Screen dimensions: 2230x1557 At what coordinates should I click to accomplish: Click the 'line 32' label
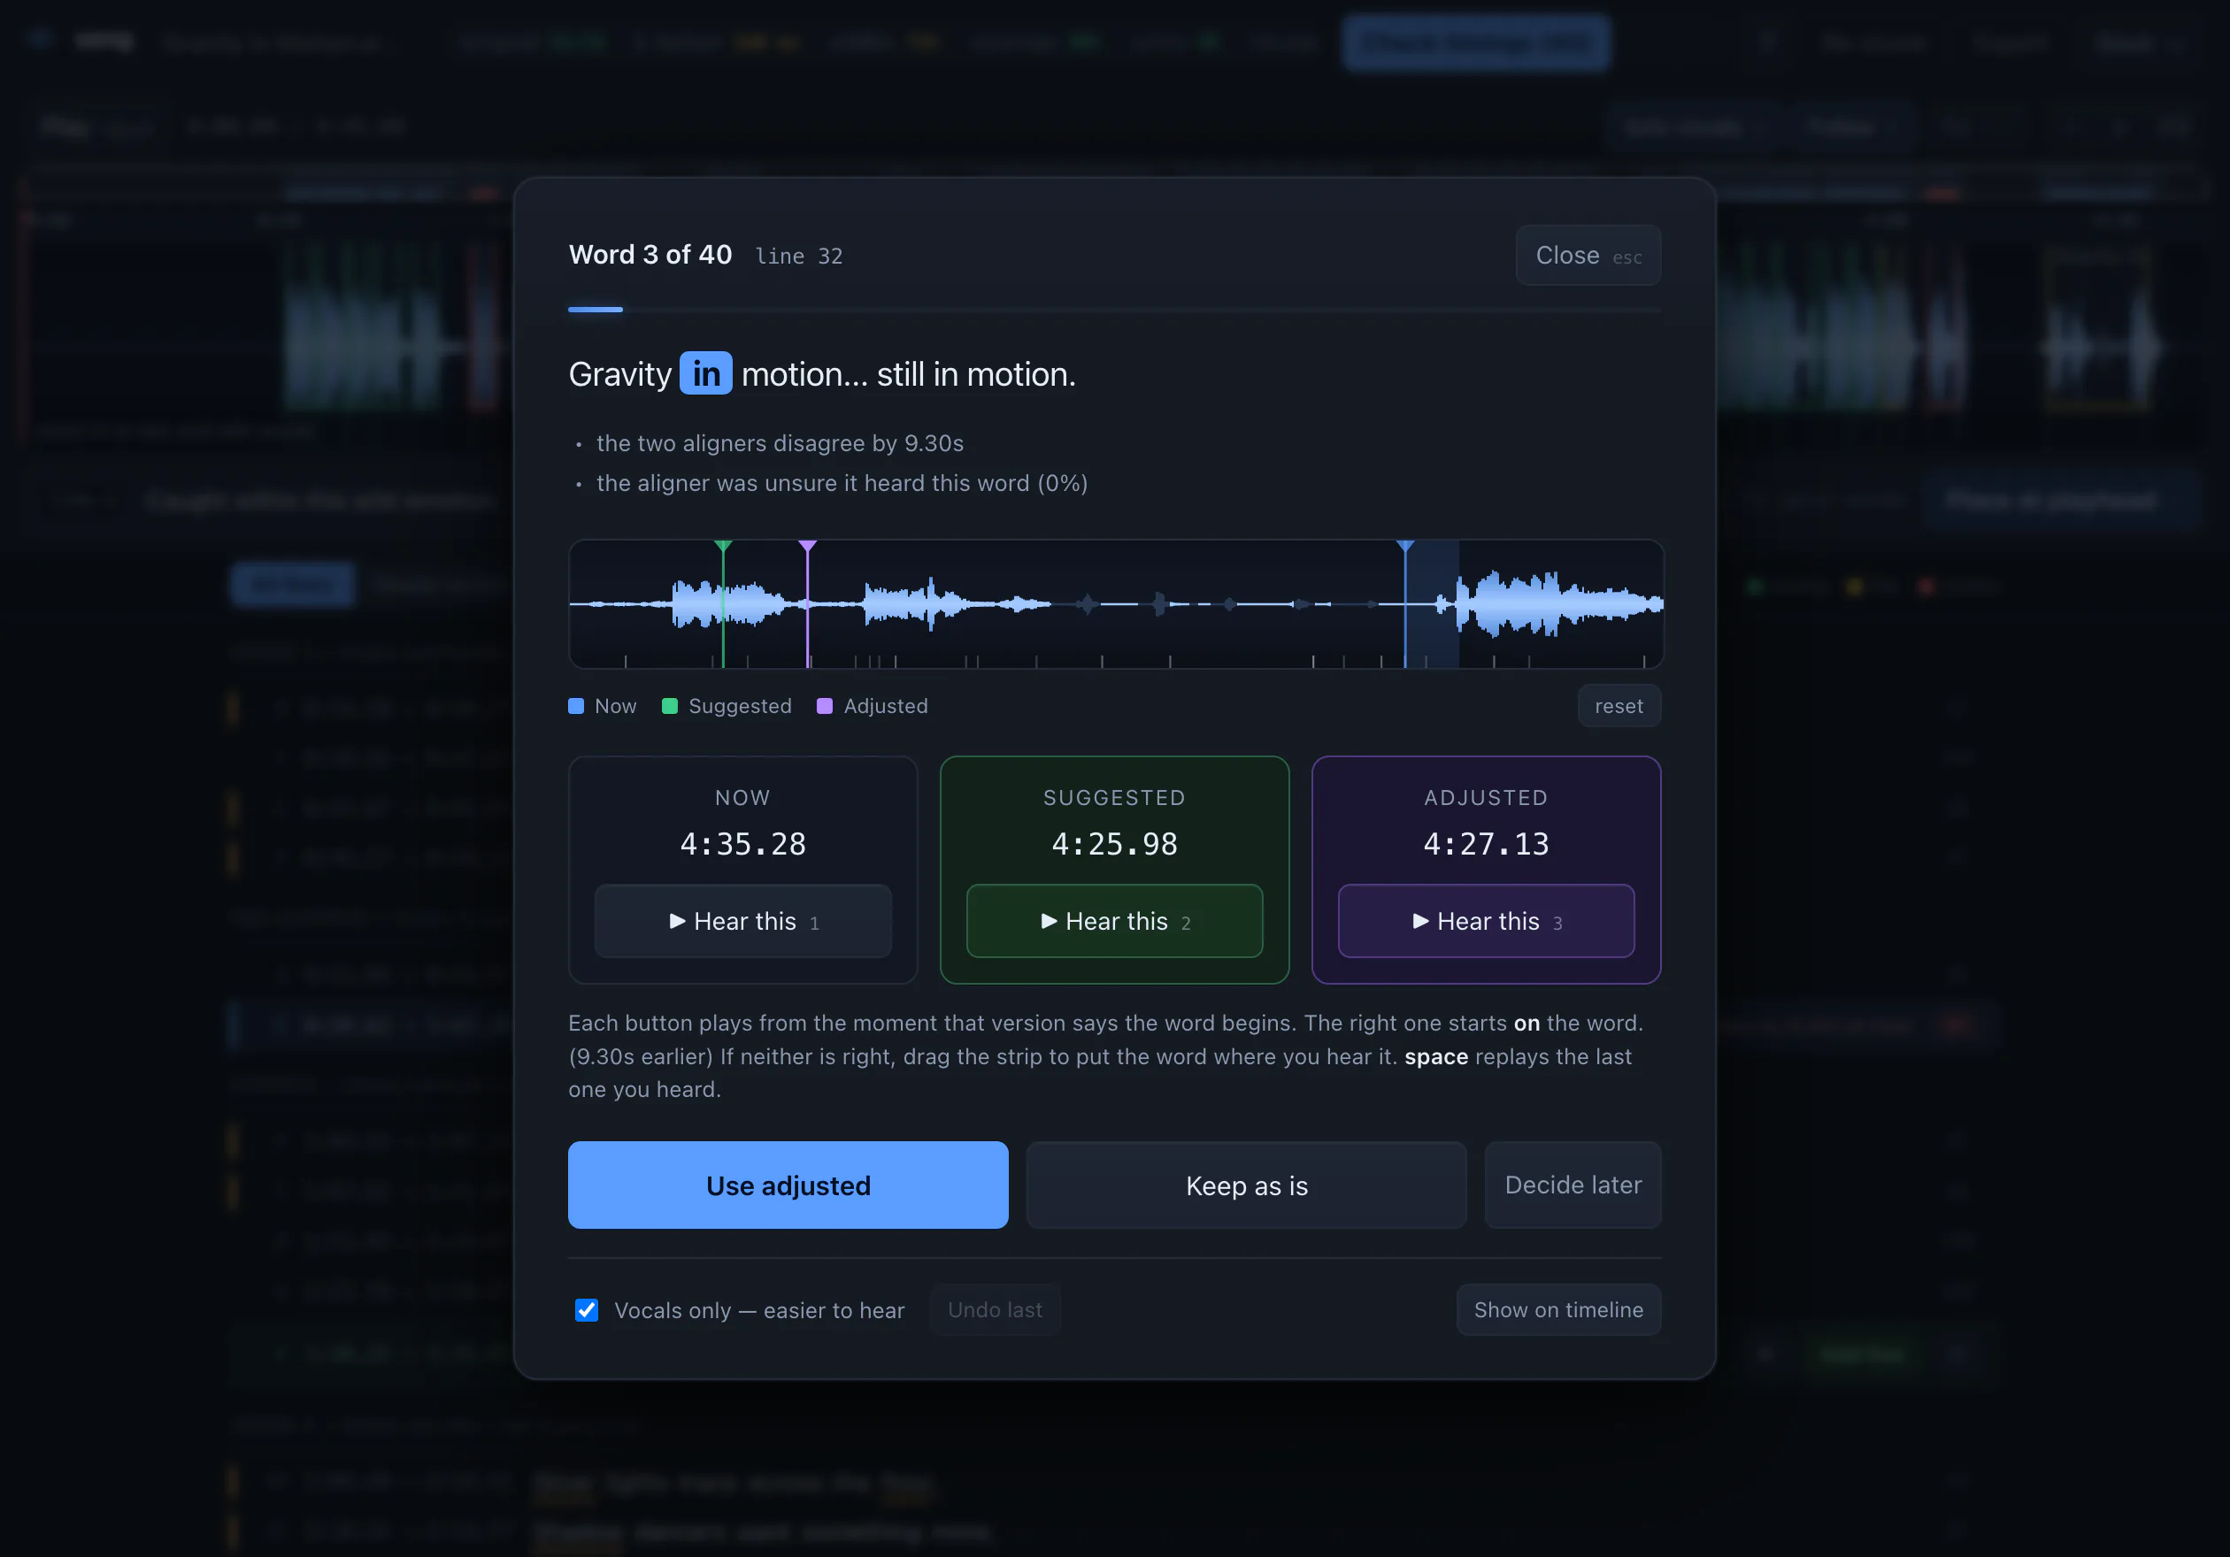(798, 257)
